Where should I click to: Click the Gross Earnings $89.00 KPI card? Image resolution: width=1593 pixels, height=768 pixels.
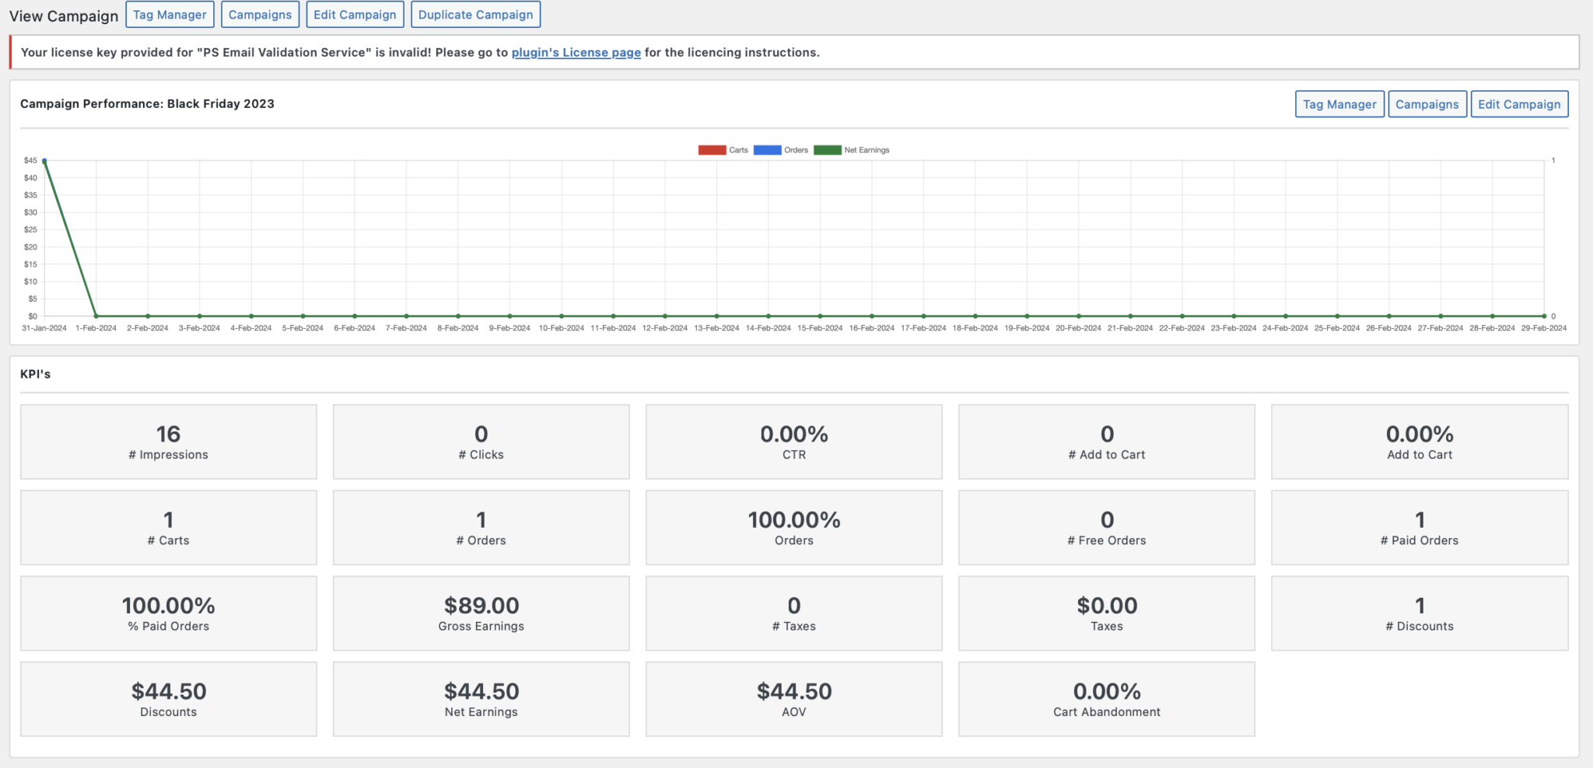(481, 613)
